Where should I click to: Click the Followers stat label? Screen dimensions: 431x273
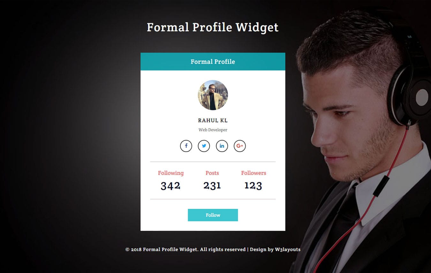tap(253, 173)
